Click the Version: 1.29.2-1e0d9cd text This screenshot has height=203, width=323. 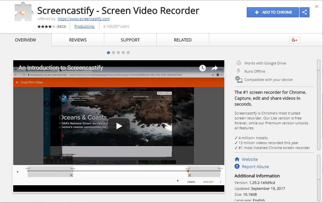pos(255,183)
